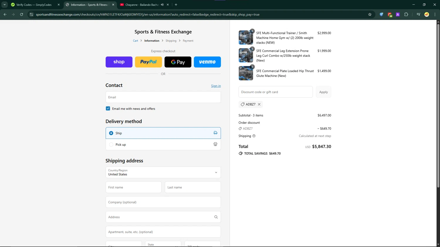Close the Chayanne Bailando Bachata tab
This screenshot has width=440, height=247.
[168, 5]
